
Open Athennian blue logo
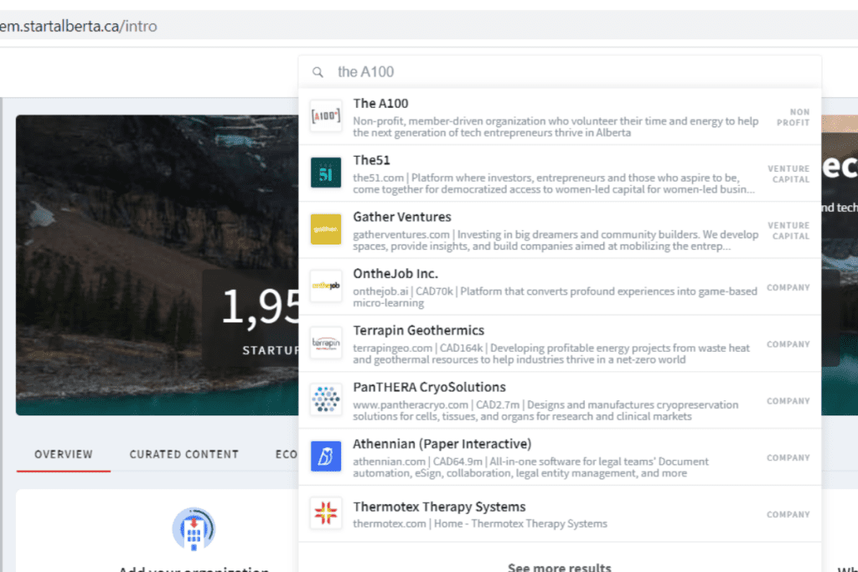coord(326,456)
